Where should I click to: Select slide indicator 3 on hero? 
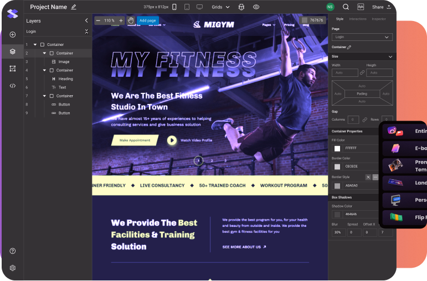click(225, 161)
